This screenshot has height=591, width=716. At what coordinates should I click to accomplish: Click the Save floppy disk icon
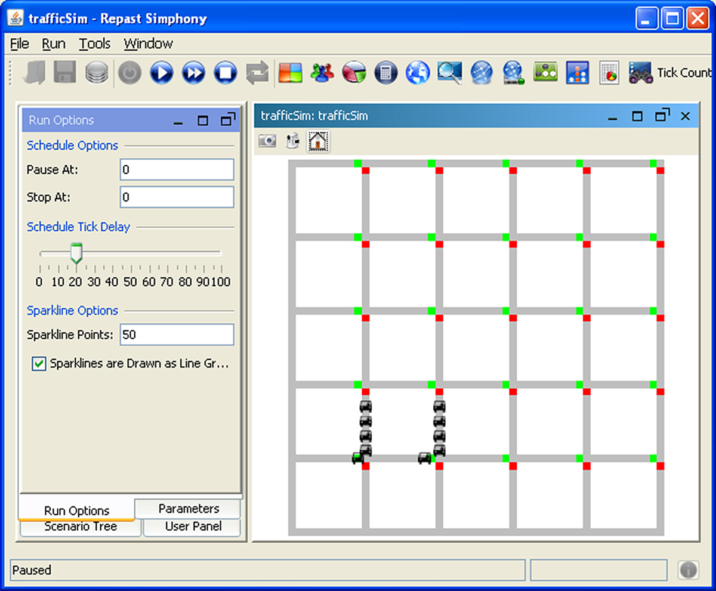pos(64,73)
